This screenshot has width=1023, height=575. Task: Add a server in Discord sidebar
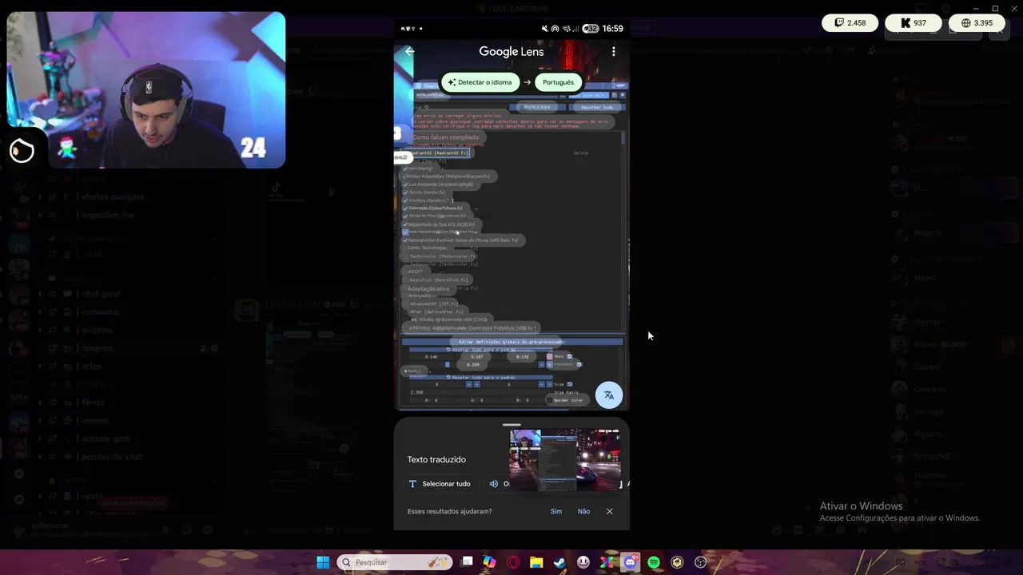(x=19, y=474)
